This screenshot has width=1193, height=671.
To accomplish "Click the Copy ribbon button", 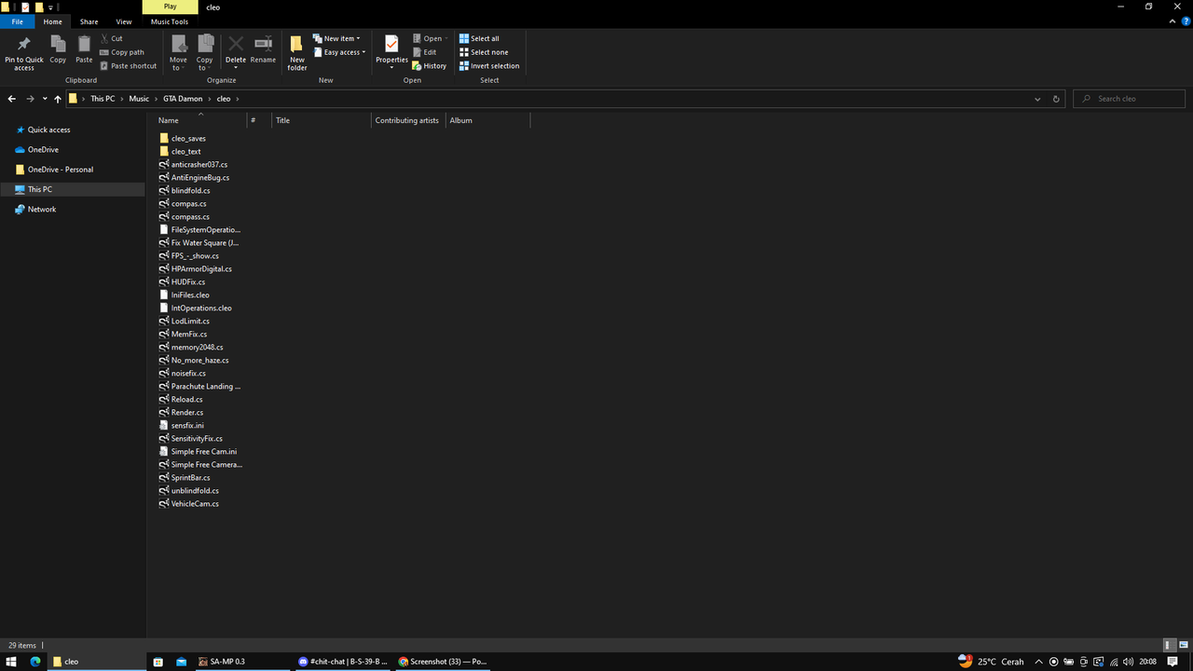I will 58,49.
